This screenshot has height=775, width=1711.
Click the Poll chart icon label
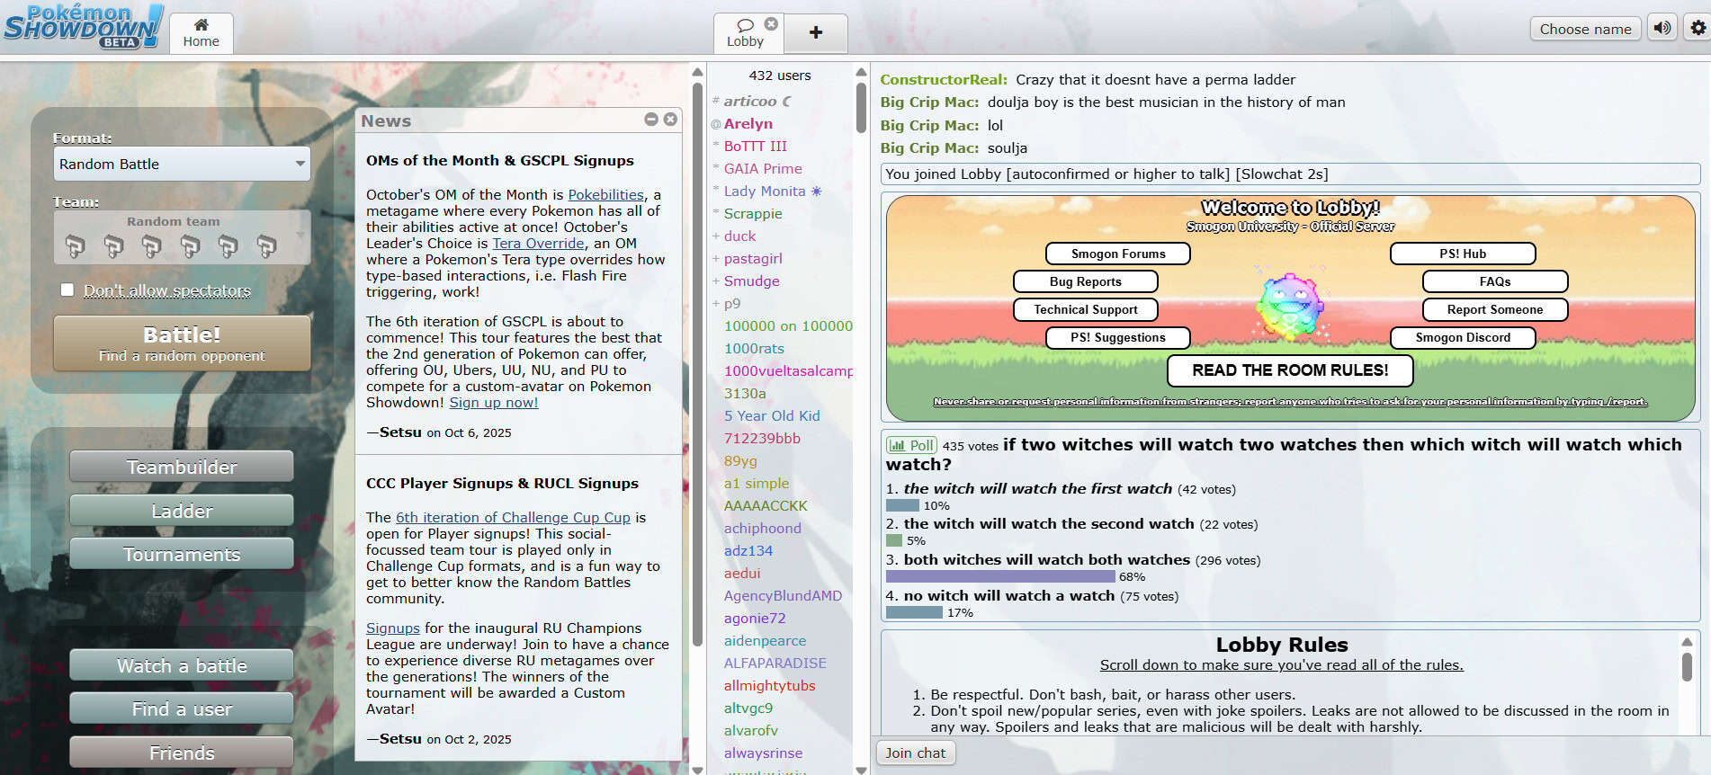click(x=911, y=445)
